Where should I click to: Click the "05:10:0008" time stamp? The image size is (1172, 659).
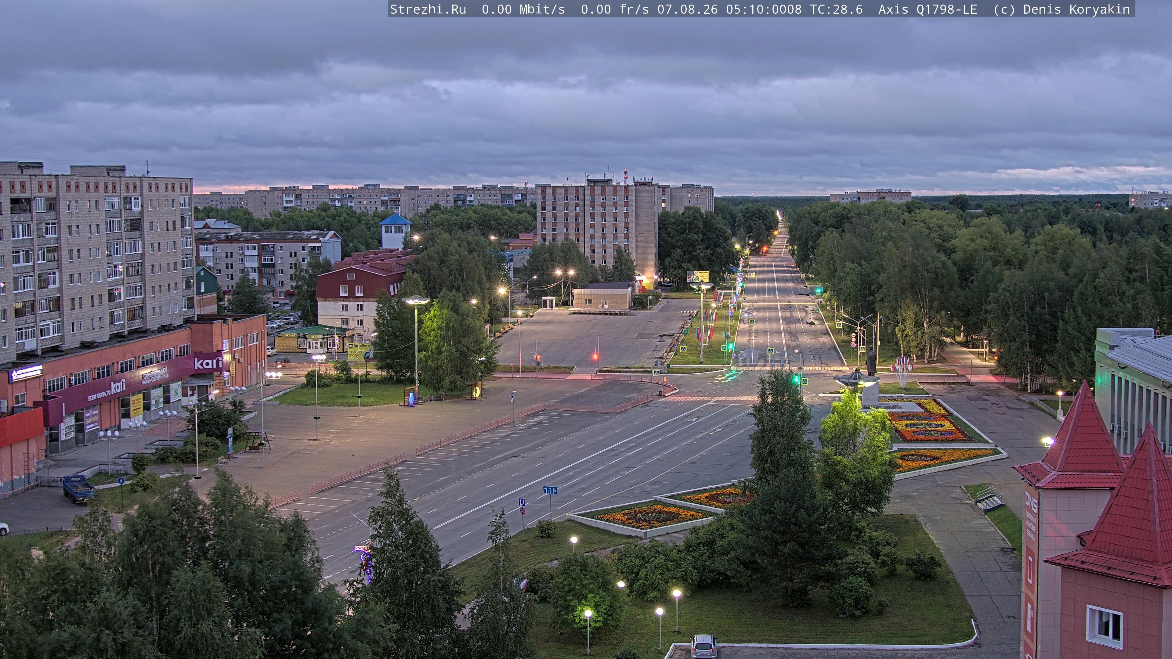coord(764,9)
